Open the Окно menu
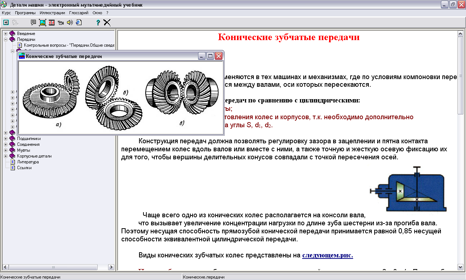 (97, 13)
